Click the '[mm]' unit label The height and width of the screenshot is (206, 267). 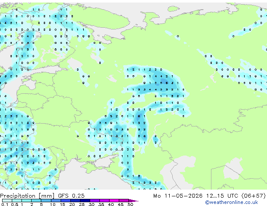click(46, 196)
